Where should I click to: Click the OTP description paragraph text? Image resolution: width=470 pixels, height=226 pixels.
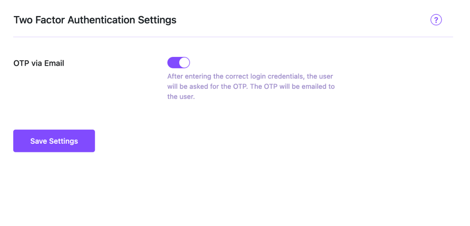click(x=251, y=86)
